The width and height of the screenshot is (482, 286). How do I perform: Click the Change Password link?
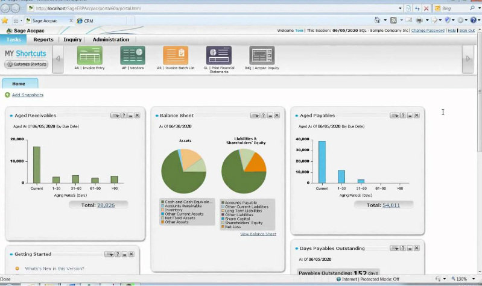(428, 30)
